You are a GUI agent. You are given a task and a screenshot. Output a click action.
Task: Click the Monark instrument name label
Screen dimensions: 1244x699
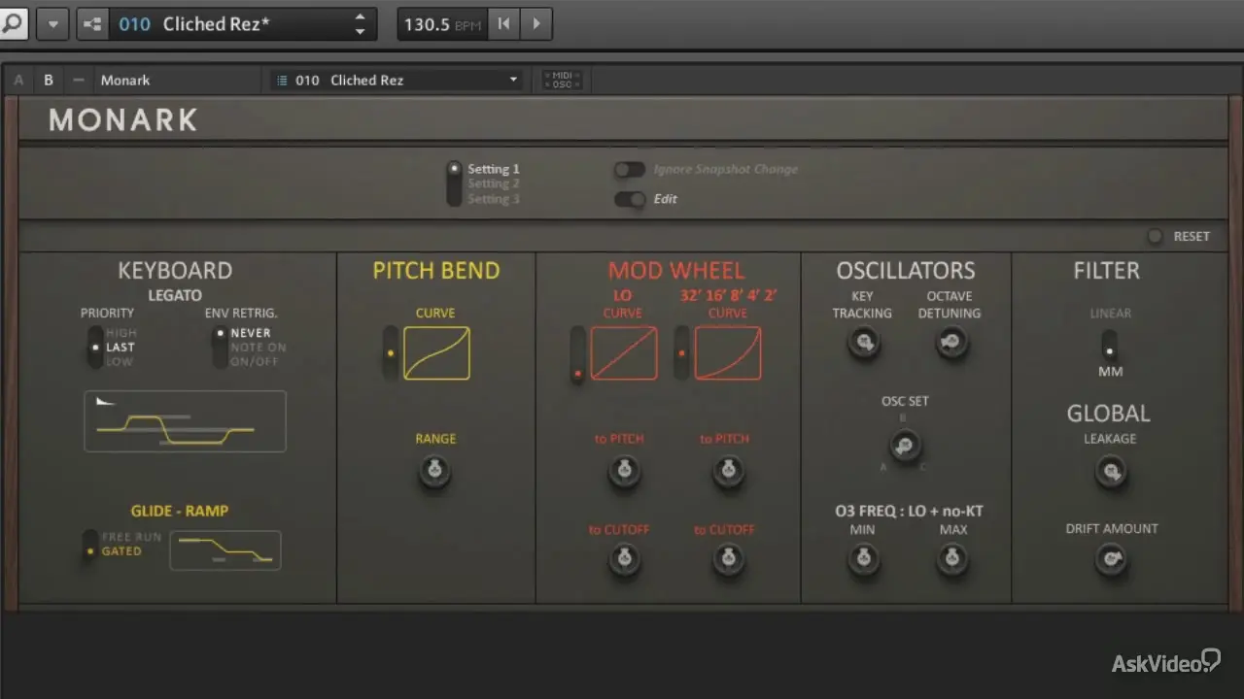pyautogui.click(x=125, y=81)
